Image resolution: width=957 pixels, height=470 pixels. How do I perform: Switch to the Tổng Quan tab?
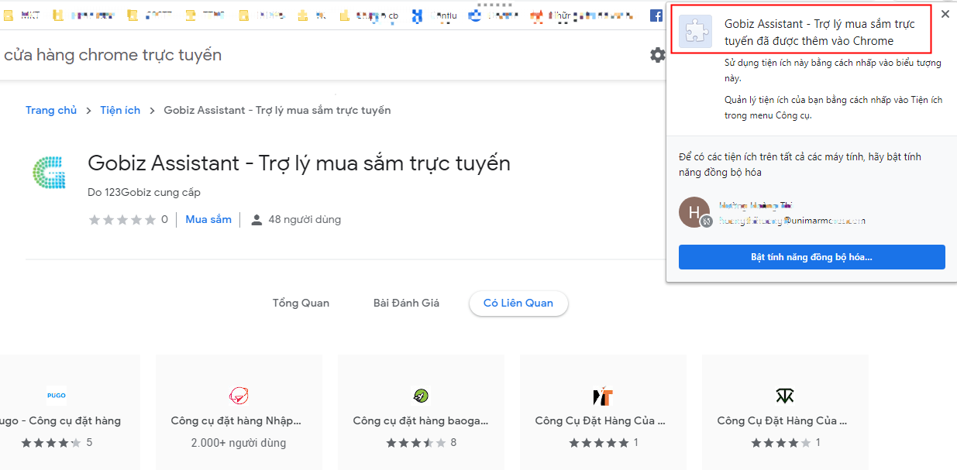[x=301, y=303]
